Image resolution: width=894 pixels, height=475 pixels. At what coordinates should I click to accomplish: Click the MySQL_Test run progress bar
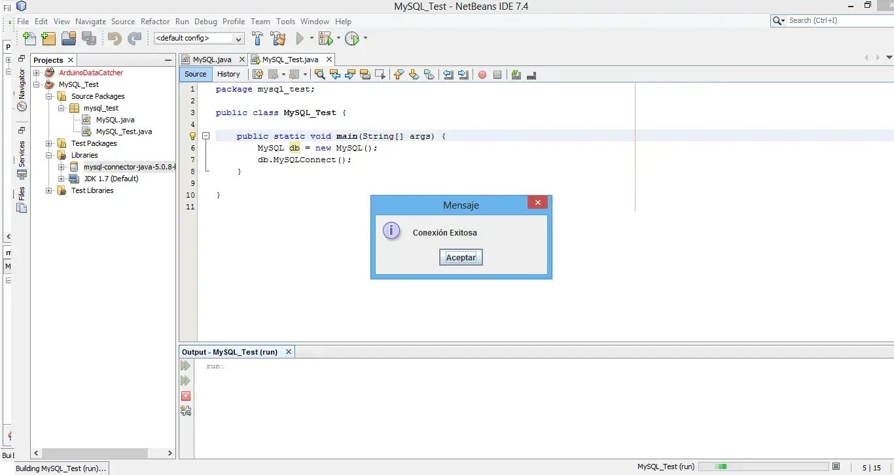[762, 466]
